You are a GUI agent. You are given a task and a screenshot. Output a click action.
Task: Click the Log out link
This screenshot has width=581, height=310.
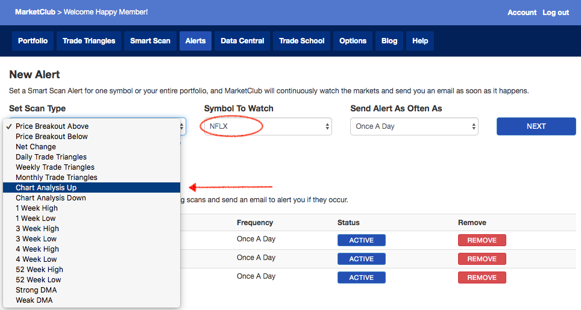tap(556, 13)
